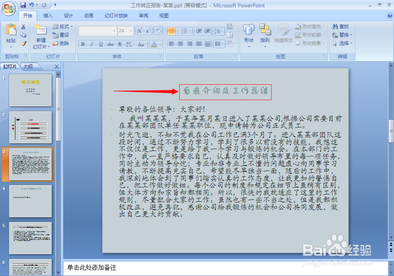Switch to the 大纲 outline pane tab
The image size is (394, 276).
click(x=28, y=67)
